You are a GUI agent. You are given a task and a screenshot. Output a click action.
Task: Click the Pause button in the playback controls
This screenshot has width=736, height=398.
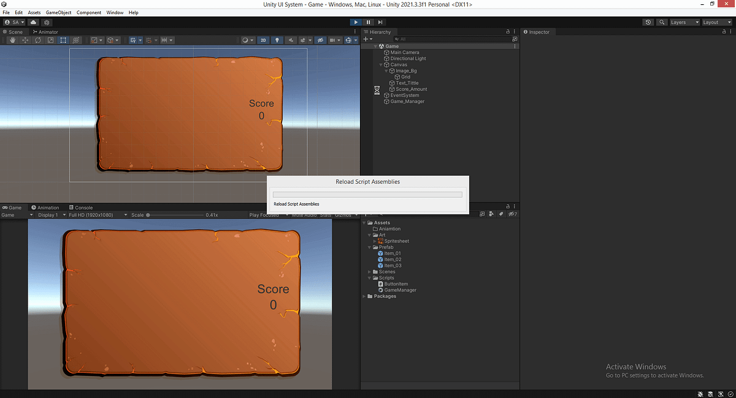click(367, 22)
